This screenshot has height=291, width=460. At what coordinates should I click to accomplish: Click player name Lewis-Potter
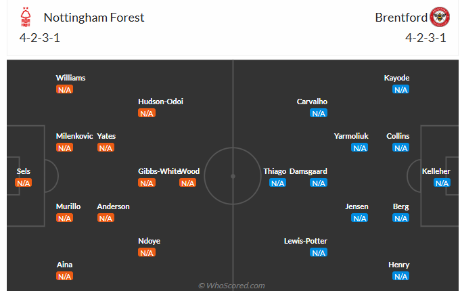[306, 241]
